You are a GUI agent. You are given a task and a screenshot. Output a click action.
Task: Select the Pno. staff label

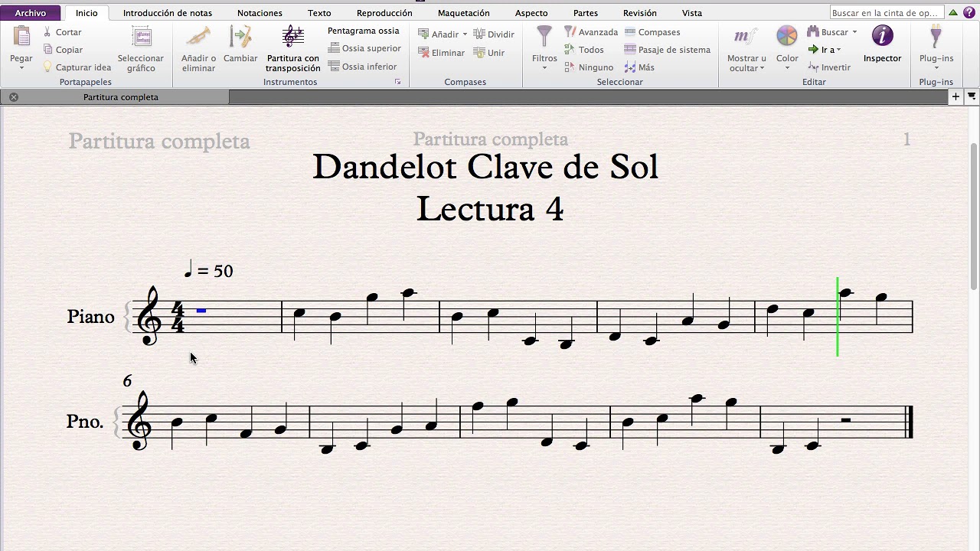click(x=85, y=422)
